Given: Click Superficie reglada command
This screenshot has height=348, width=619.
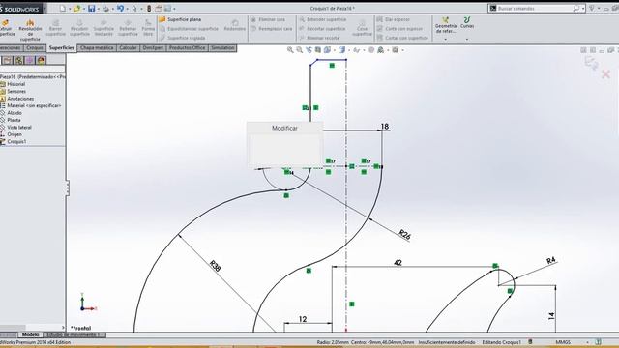Looking at the screenshot, I should point(183,38).
